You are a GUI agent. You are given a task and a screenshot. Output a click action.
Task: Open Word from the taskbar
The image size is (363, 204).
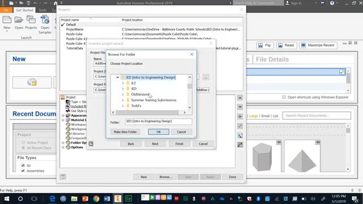[107, 198]
